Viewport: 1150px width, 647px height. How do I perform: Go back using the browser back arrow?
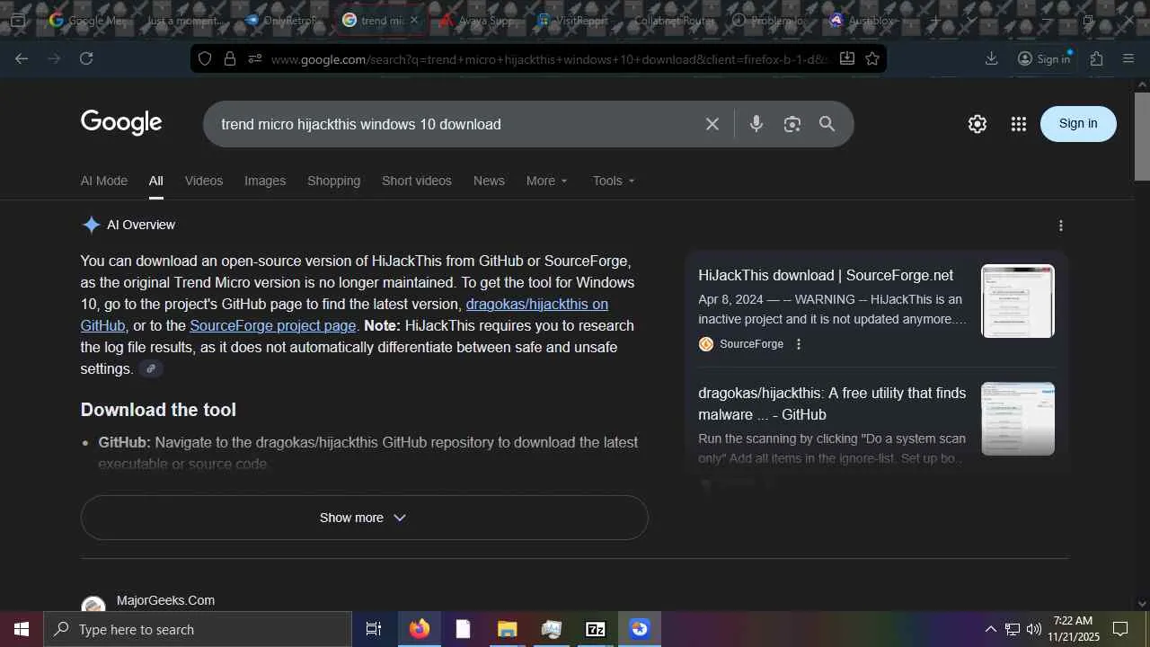(22, 58)
